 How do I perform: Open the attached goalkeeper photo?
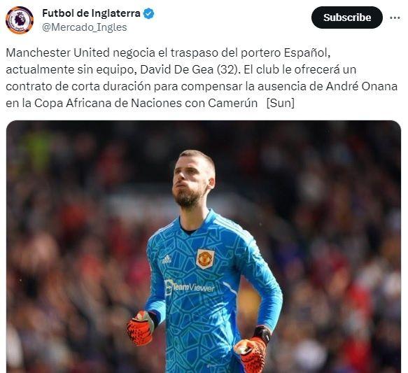[204, 246]
